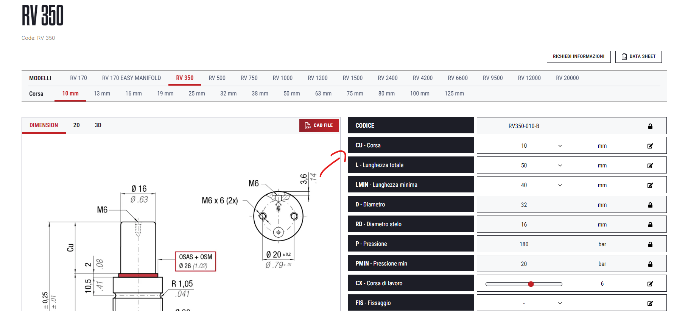The image size is (674, 311).
Task: Click edit icon for LMIN - Lunghezza minima
Action: pos(650,185)
